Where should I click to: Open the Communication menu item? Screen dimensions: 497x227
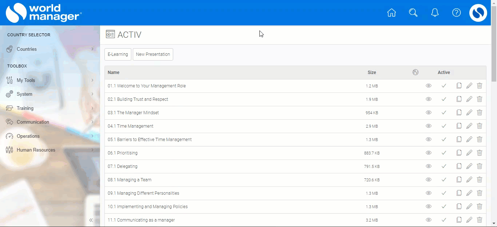(x=33, y=122)
